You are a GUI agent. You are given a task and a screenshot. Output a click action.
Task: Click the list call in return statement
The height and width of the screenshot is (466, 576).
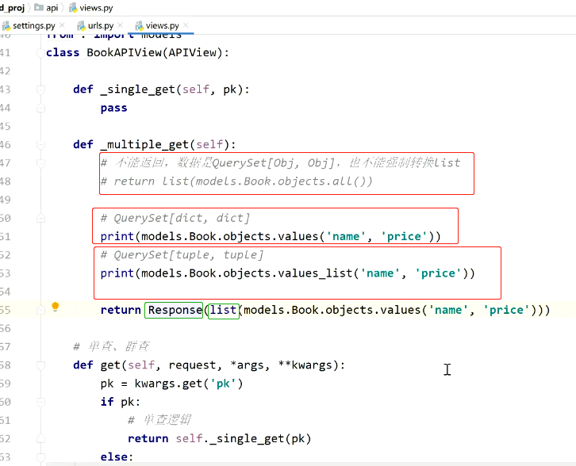tap(223, 310)
